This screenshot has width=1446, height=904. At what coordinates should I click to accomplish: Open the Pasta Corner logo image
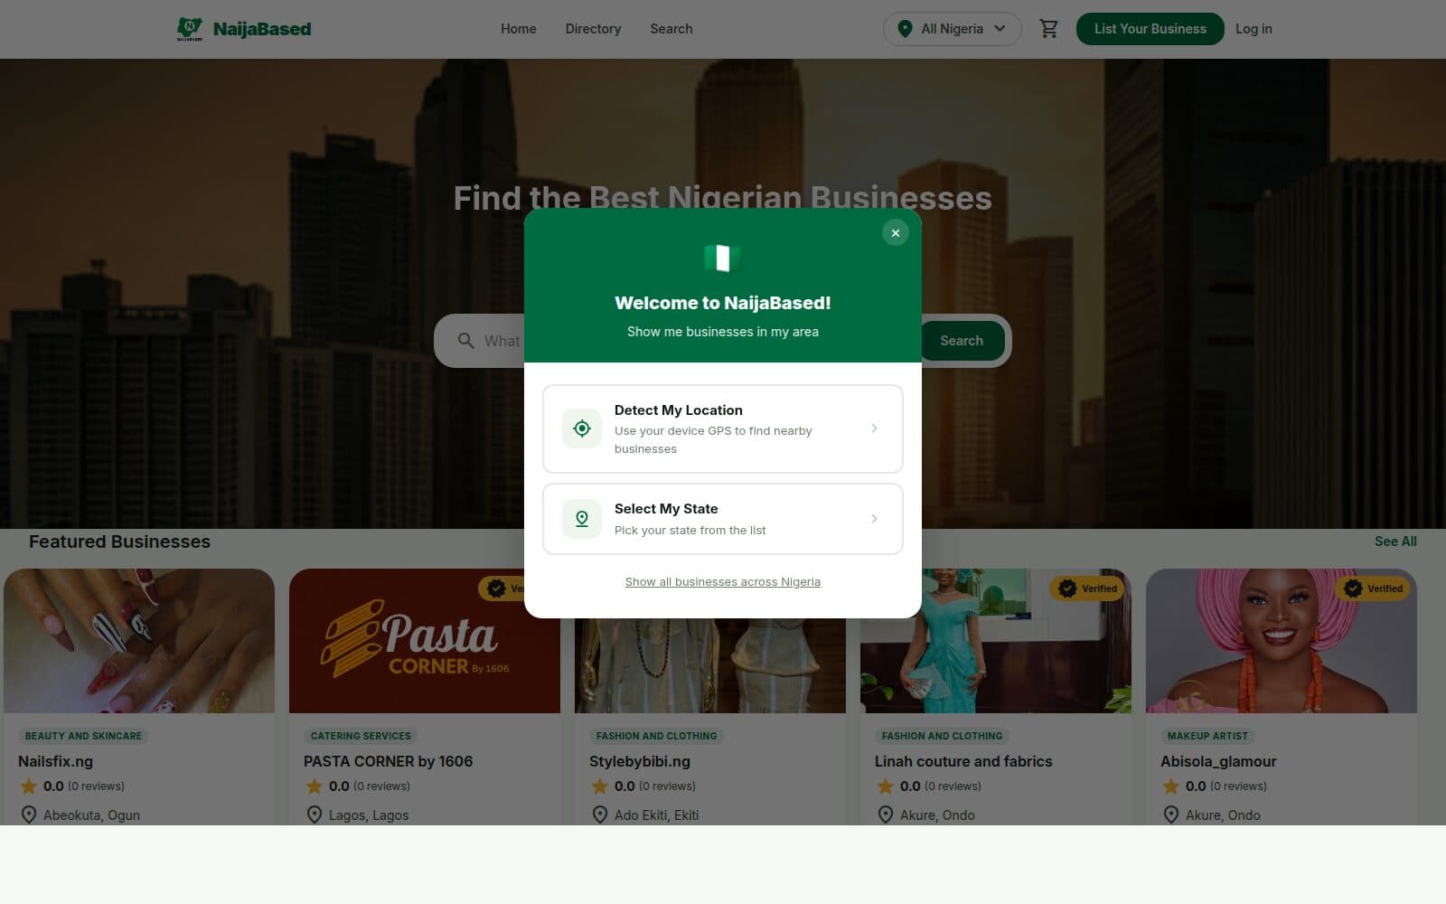click(x=425, y=641)
